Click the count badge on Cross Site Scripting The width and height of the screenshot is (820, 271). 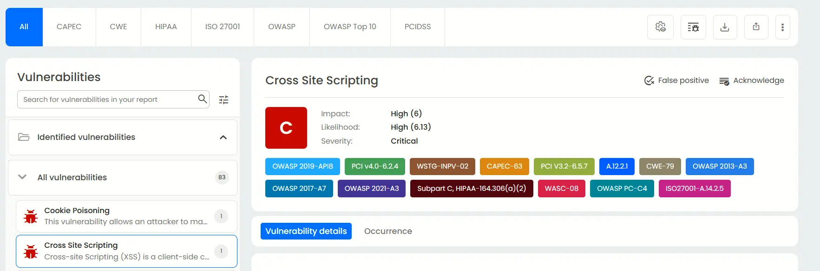221,251
